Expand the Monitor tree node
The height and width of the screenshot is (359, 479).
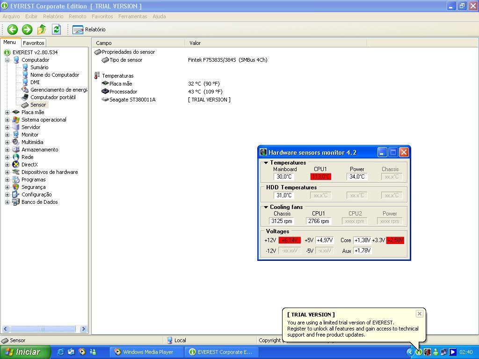[7, 135]
